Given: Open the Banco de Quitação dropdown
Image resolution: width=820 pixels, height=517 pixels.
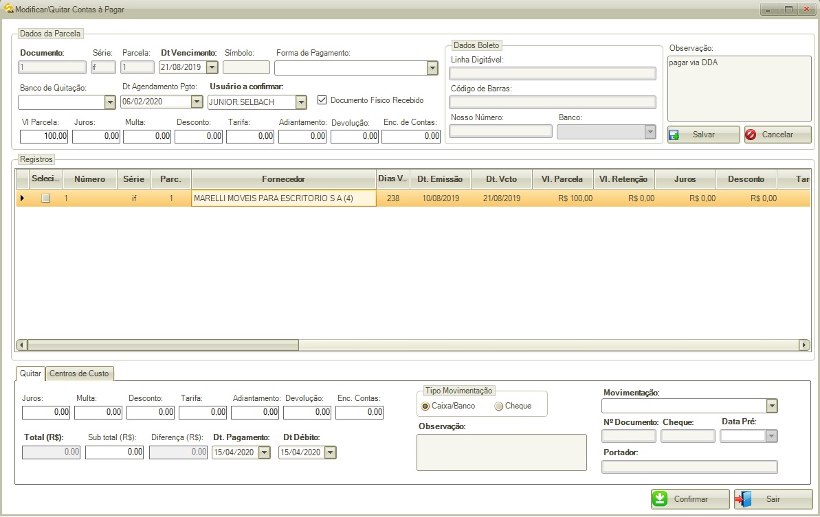Looking at the screenshot, I should 109,102.
